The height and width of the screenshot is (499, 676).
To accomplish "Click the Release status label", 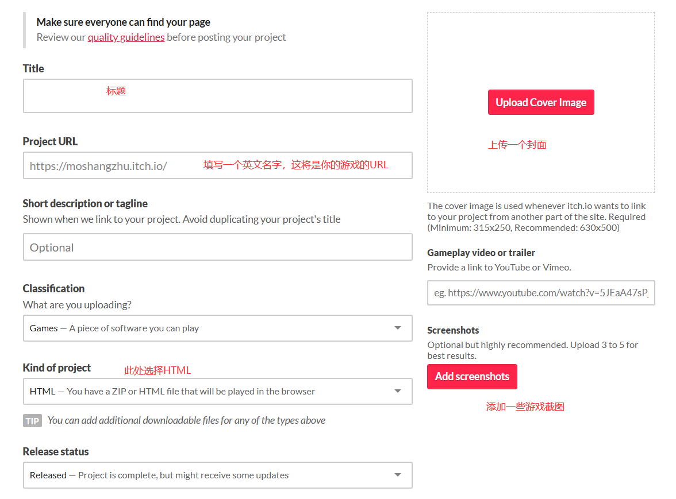I will (x=56, y=451).
